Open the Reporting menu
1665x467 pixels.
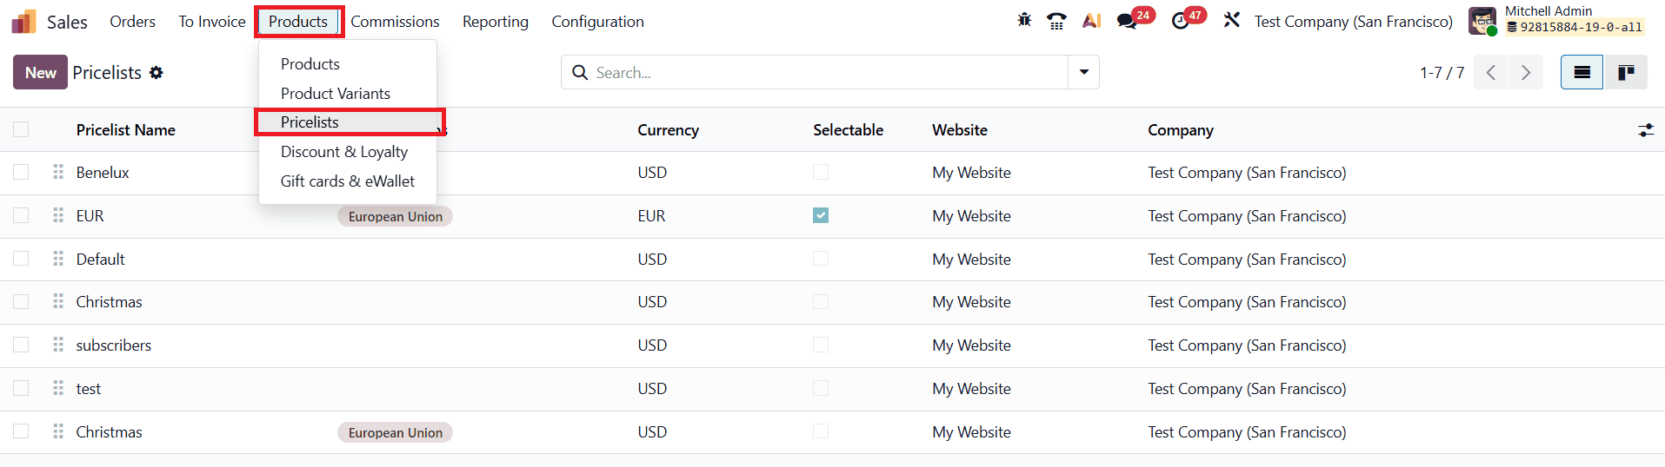pos(496,22)
